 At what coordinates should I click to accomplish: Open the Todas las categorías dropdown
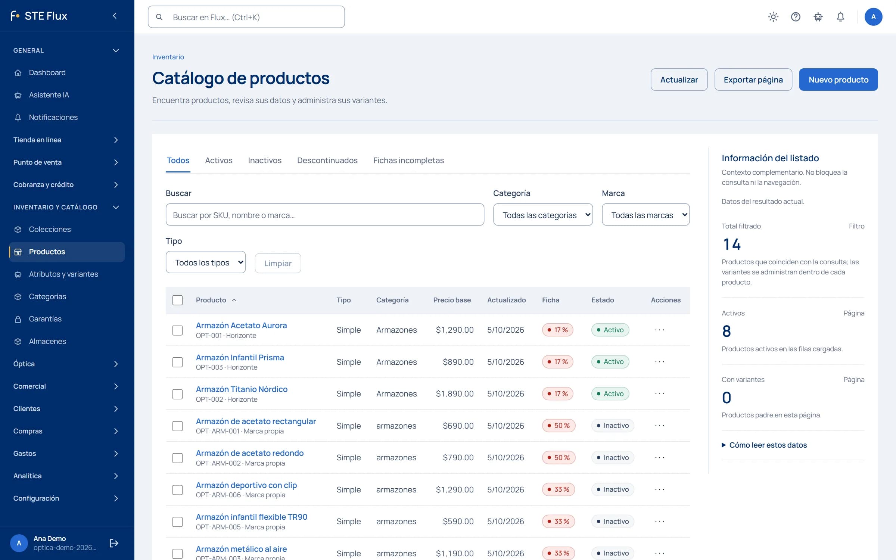coord(543,215)
